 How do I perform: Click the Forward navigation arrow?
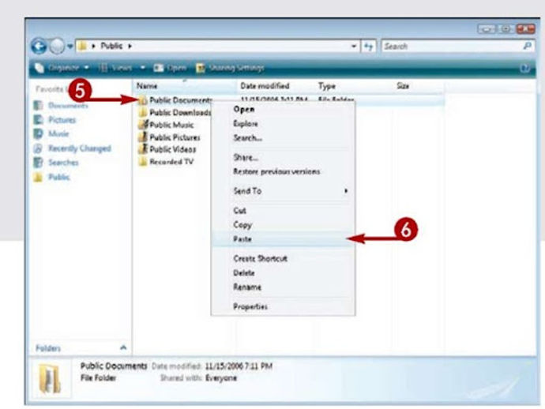tap(56, 47)
